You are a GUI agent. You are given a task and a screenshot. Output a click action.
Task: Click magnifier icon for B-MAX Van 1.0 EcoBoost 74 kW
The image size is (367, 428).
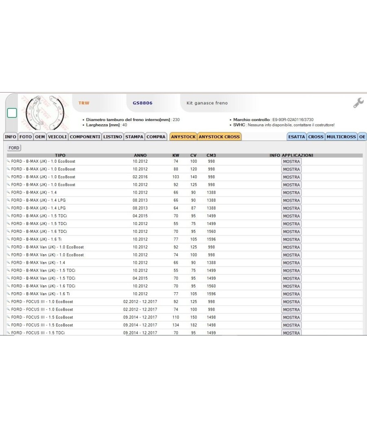(9, 255)
